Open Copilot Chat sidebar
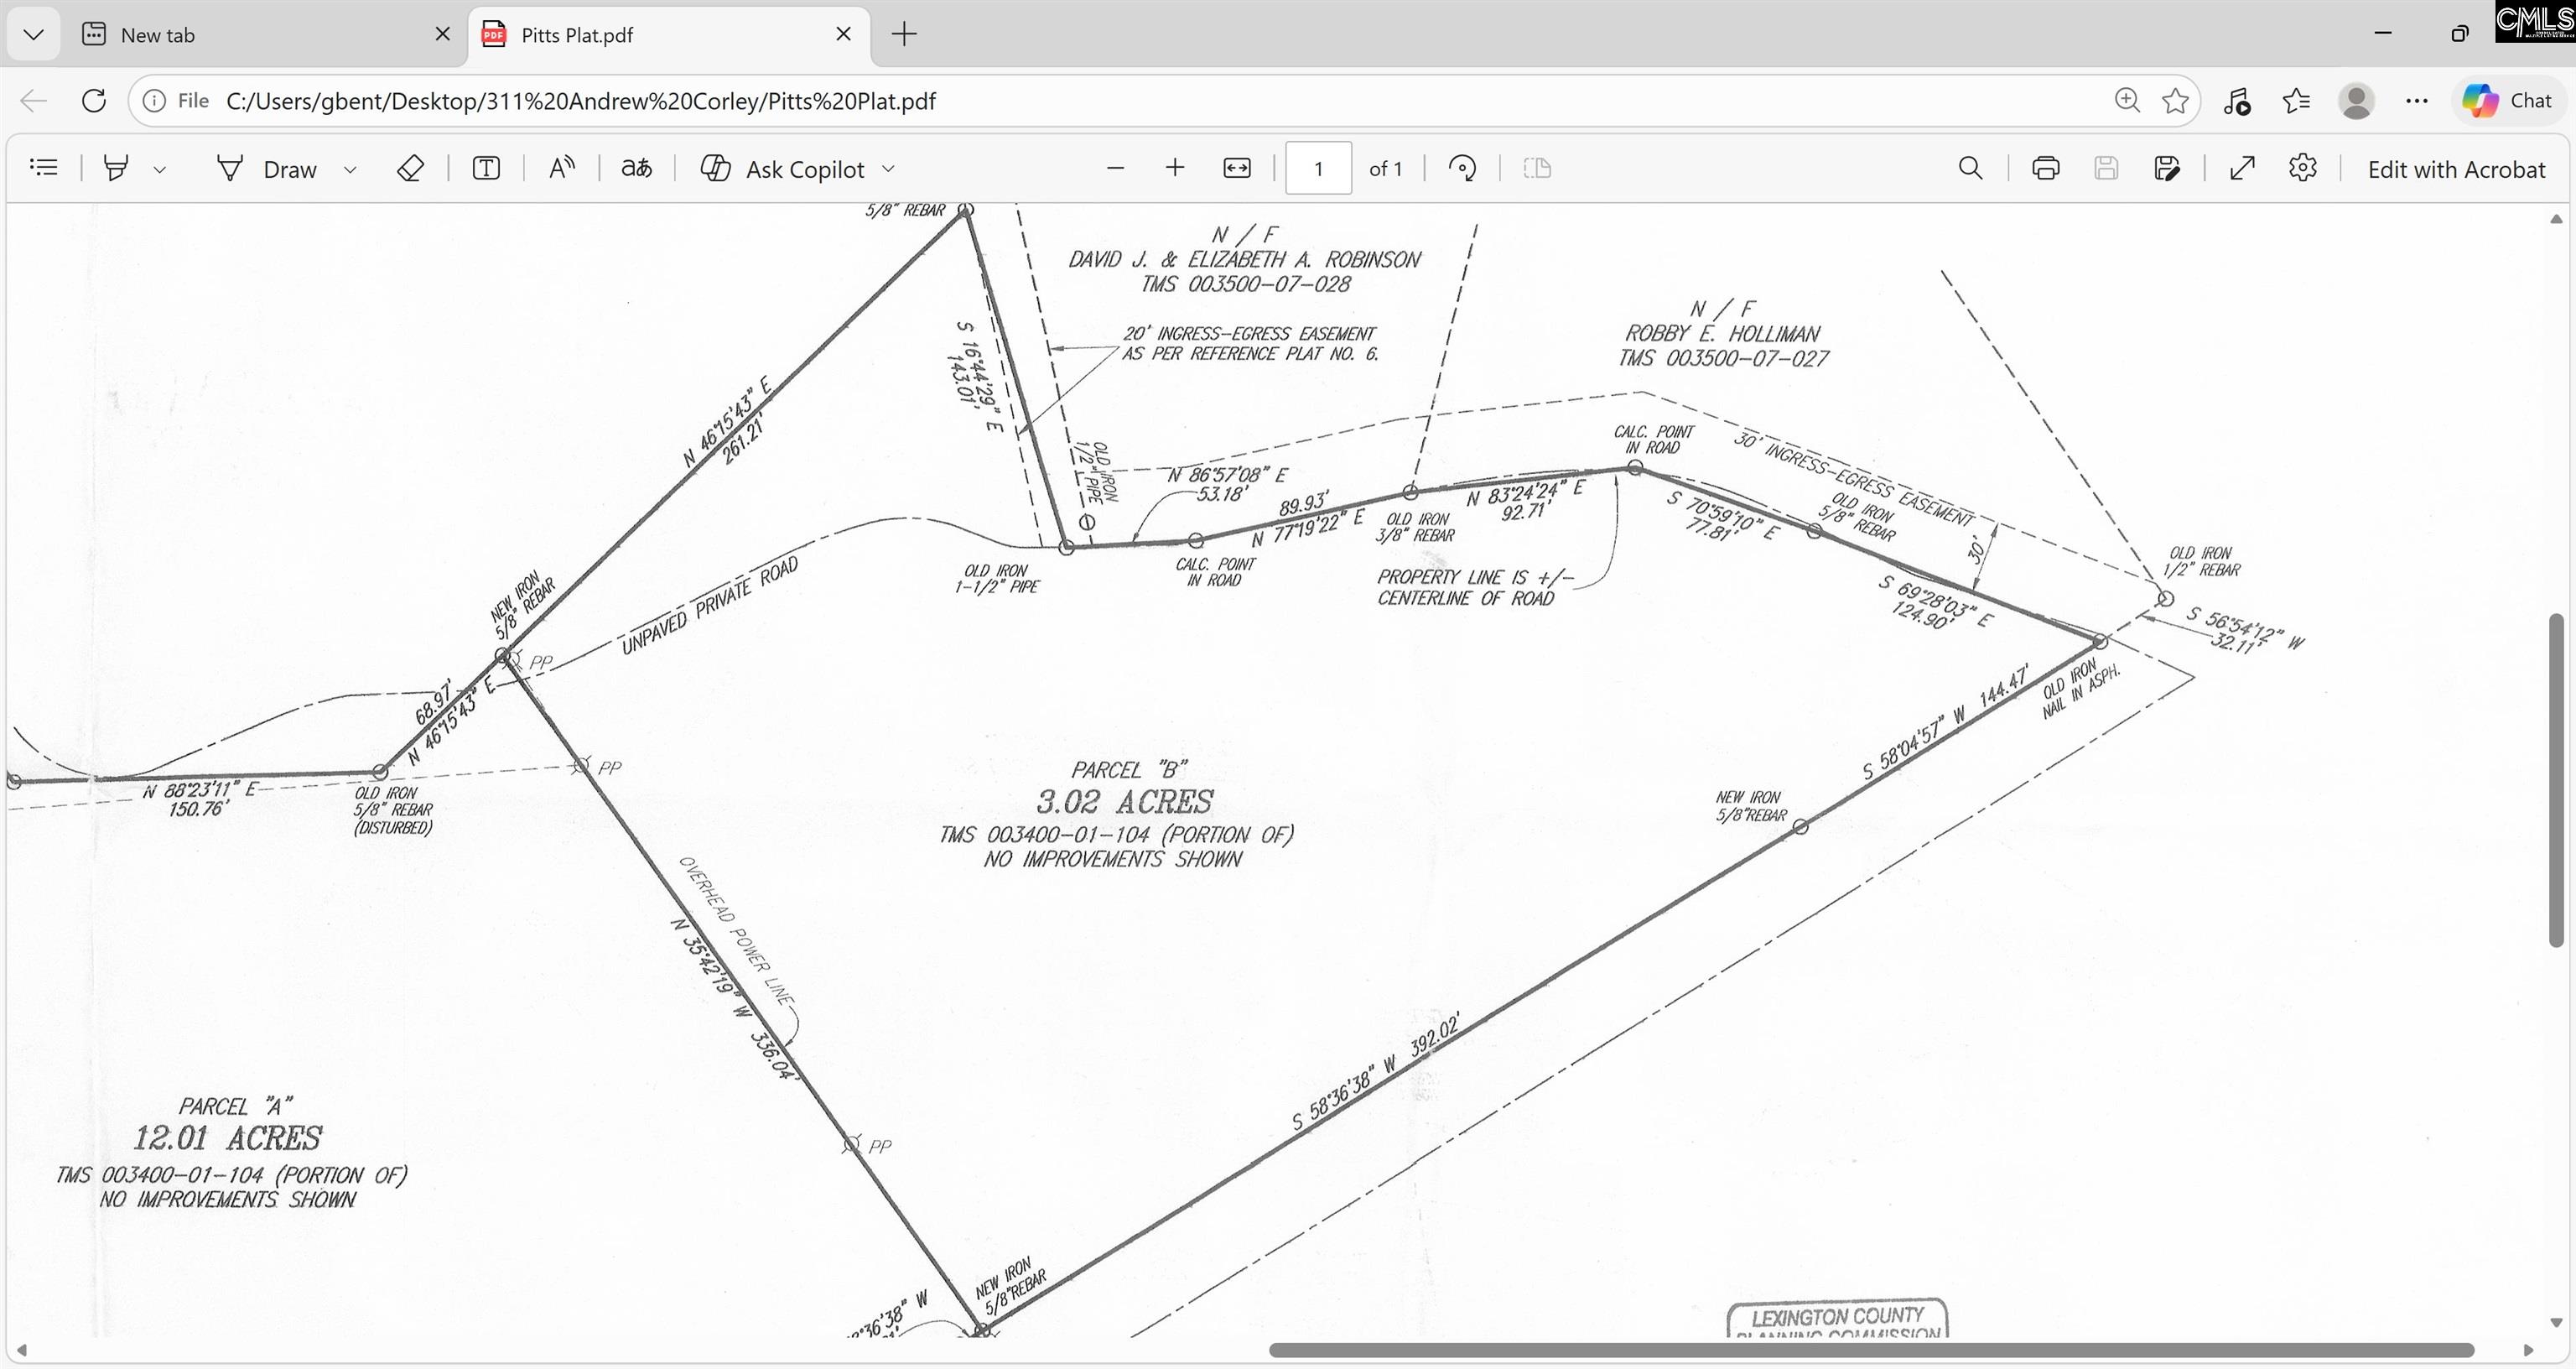Screen dimensions: 2576x1369 [x=2508, y=100]
